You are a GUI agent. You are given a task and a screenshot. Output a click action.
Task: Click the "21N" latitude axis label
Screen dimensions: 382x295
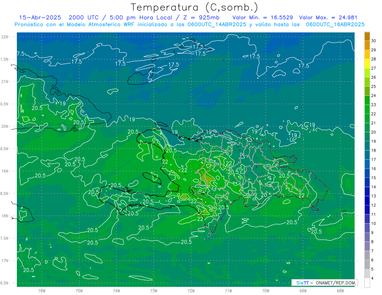5,81
